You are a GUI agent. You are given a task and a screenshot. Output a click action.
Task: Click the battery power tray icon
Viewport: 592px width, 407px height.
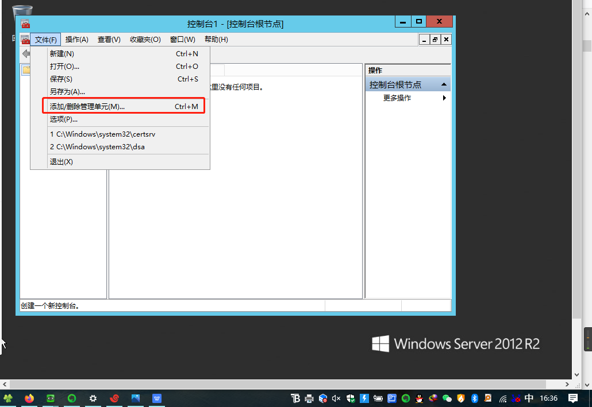point(378,398)
